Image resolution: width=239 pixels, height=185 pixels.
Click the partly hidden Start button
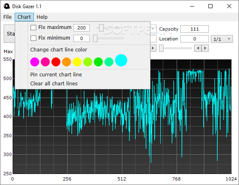[x=9, y=34]
